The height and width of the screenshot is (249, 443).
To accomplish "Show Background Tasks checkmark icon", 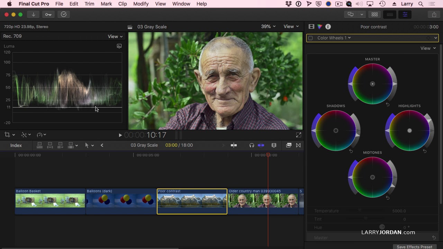I will 64,15.
